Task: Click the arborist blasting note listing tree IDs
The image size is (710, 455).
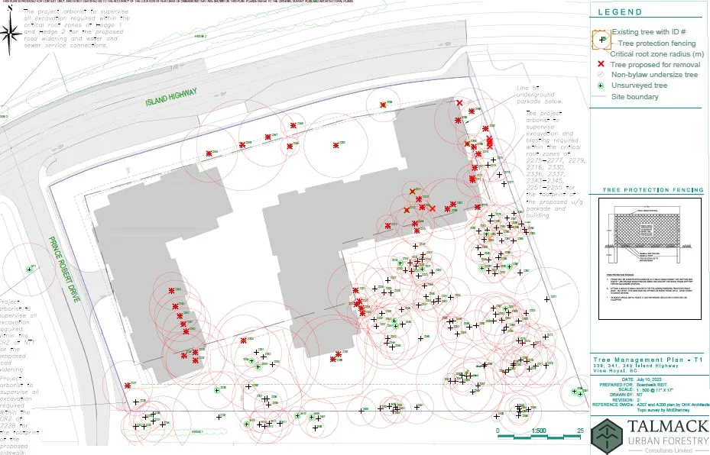Action: click(x=555, y=164)
